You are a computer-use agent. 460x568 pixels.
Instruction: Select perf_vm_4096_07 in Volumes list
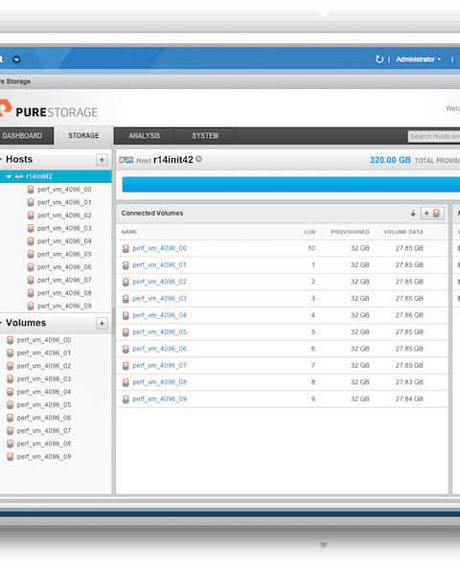(x=44, y=431)
